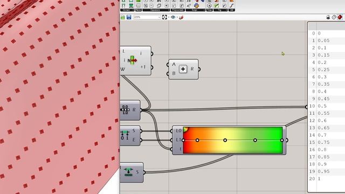
Task: Select the Construct Domain component icon
Action: 125,135
